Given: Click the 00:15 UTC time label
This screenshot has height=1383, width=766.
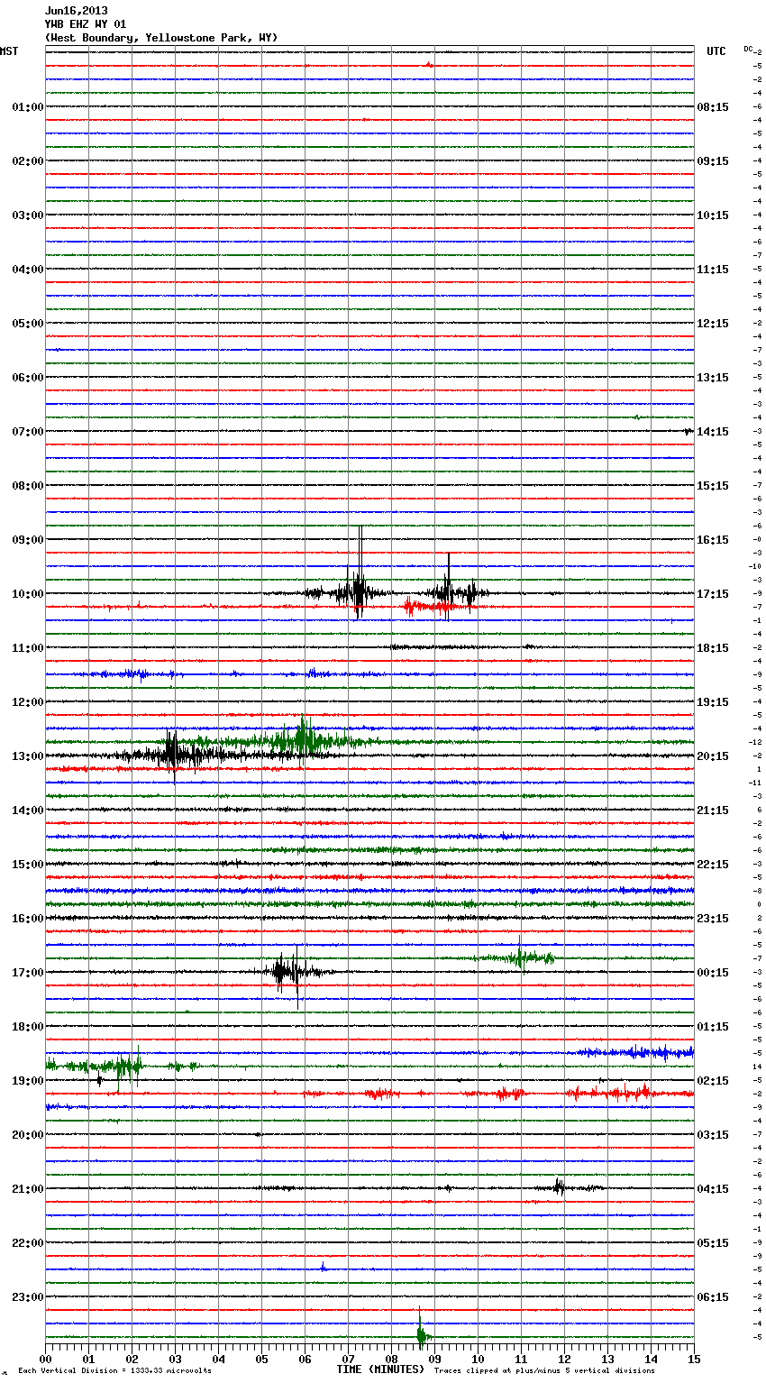Looking at the screenshot, I should point(713,973).
